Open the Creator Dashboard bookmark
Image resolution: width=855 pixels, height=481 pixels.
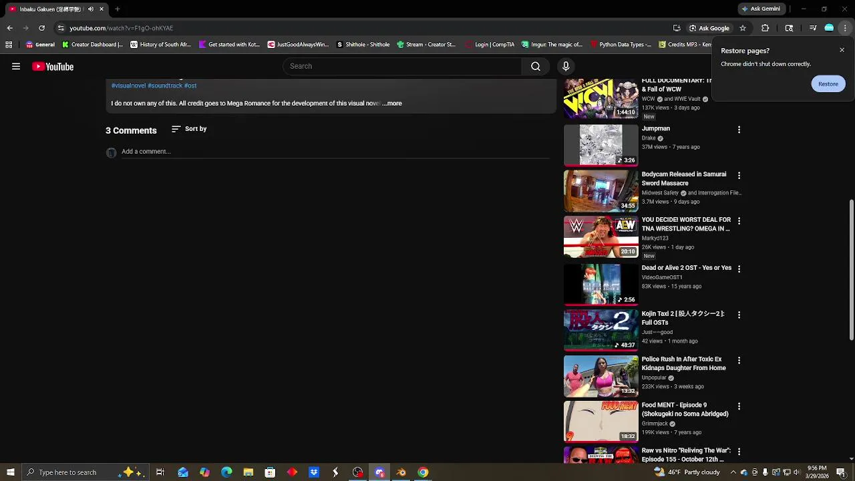point(92,45)
